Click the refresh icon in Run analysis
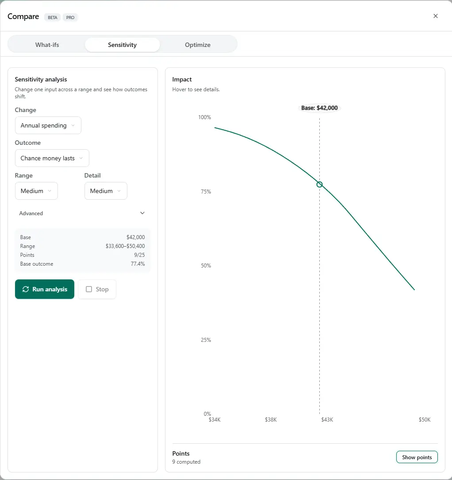This screenshot has width=452, height=480. click(x=26, y=289)
